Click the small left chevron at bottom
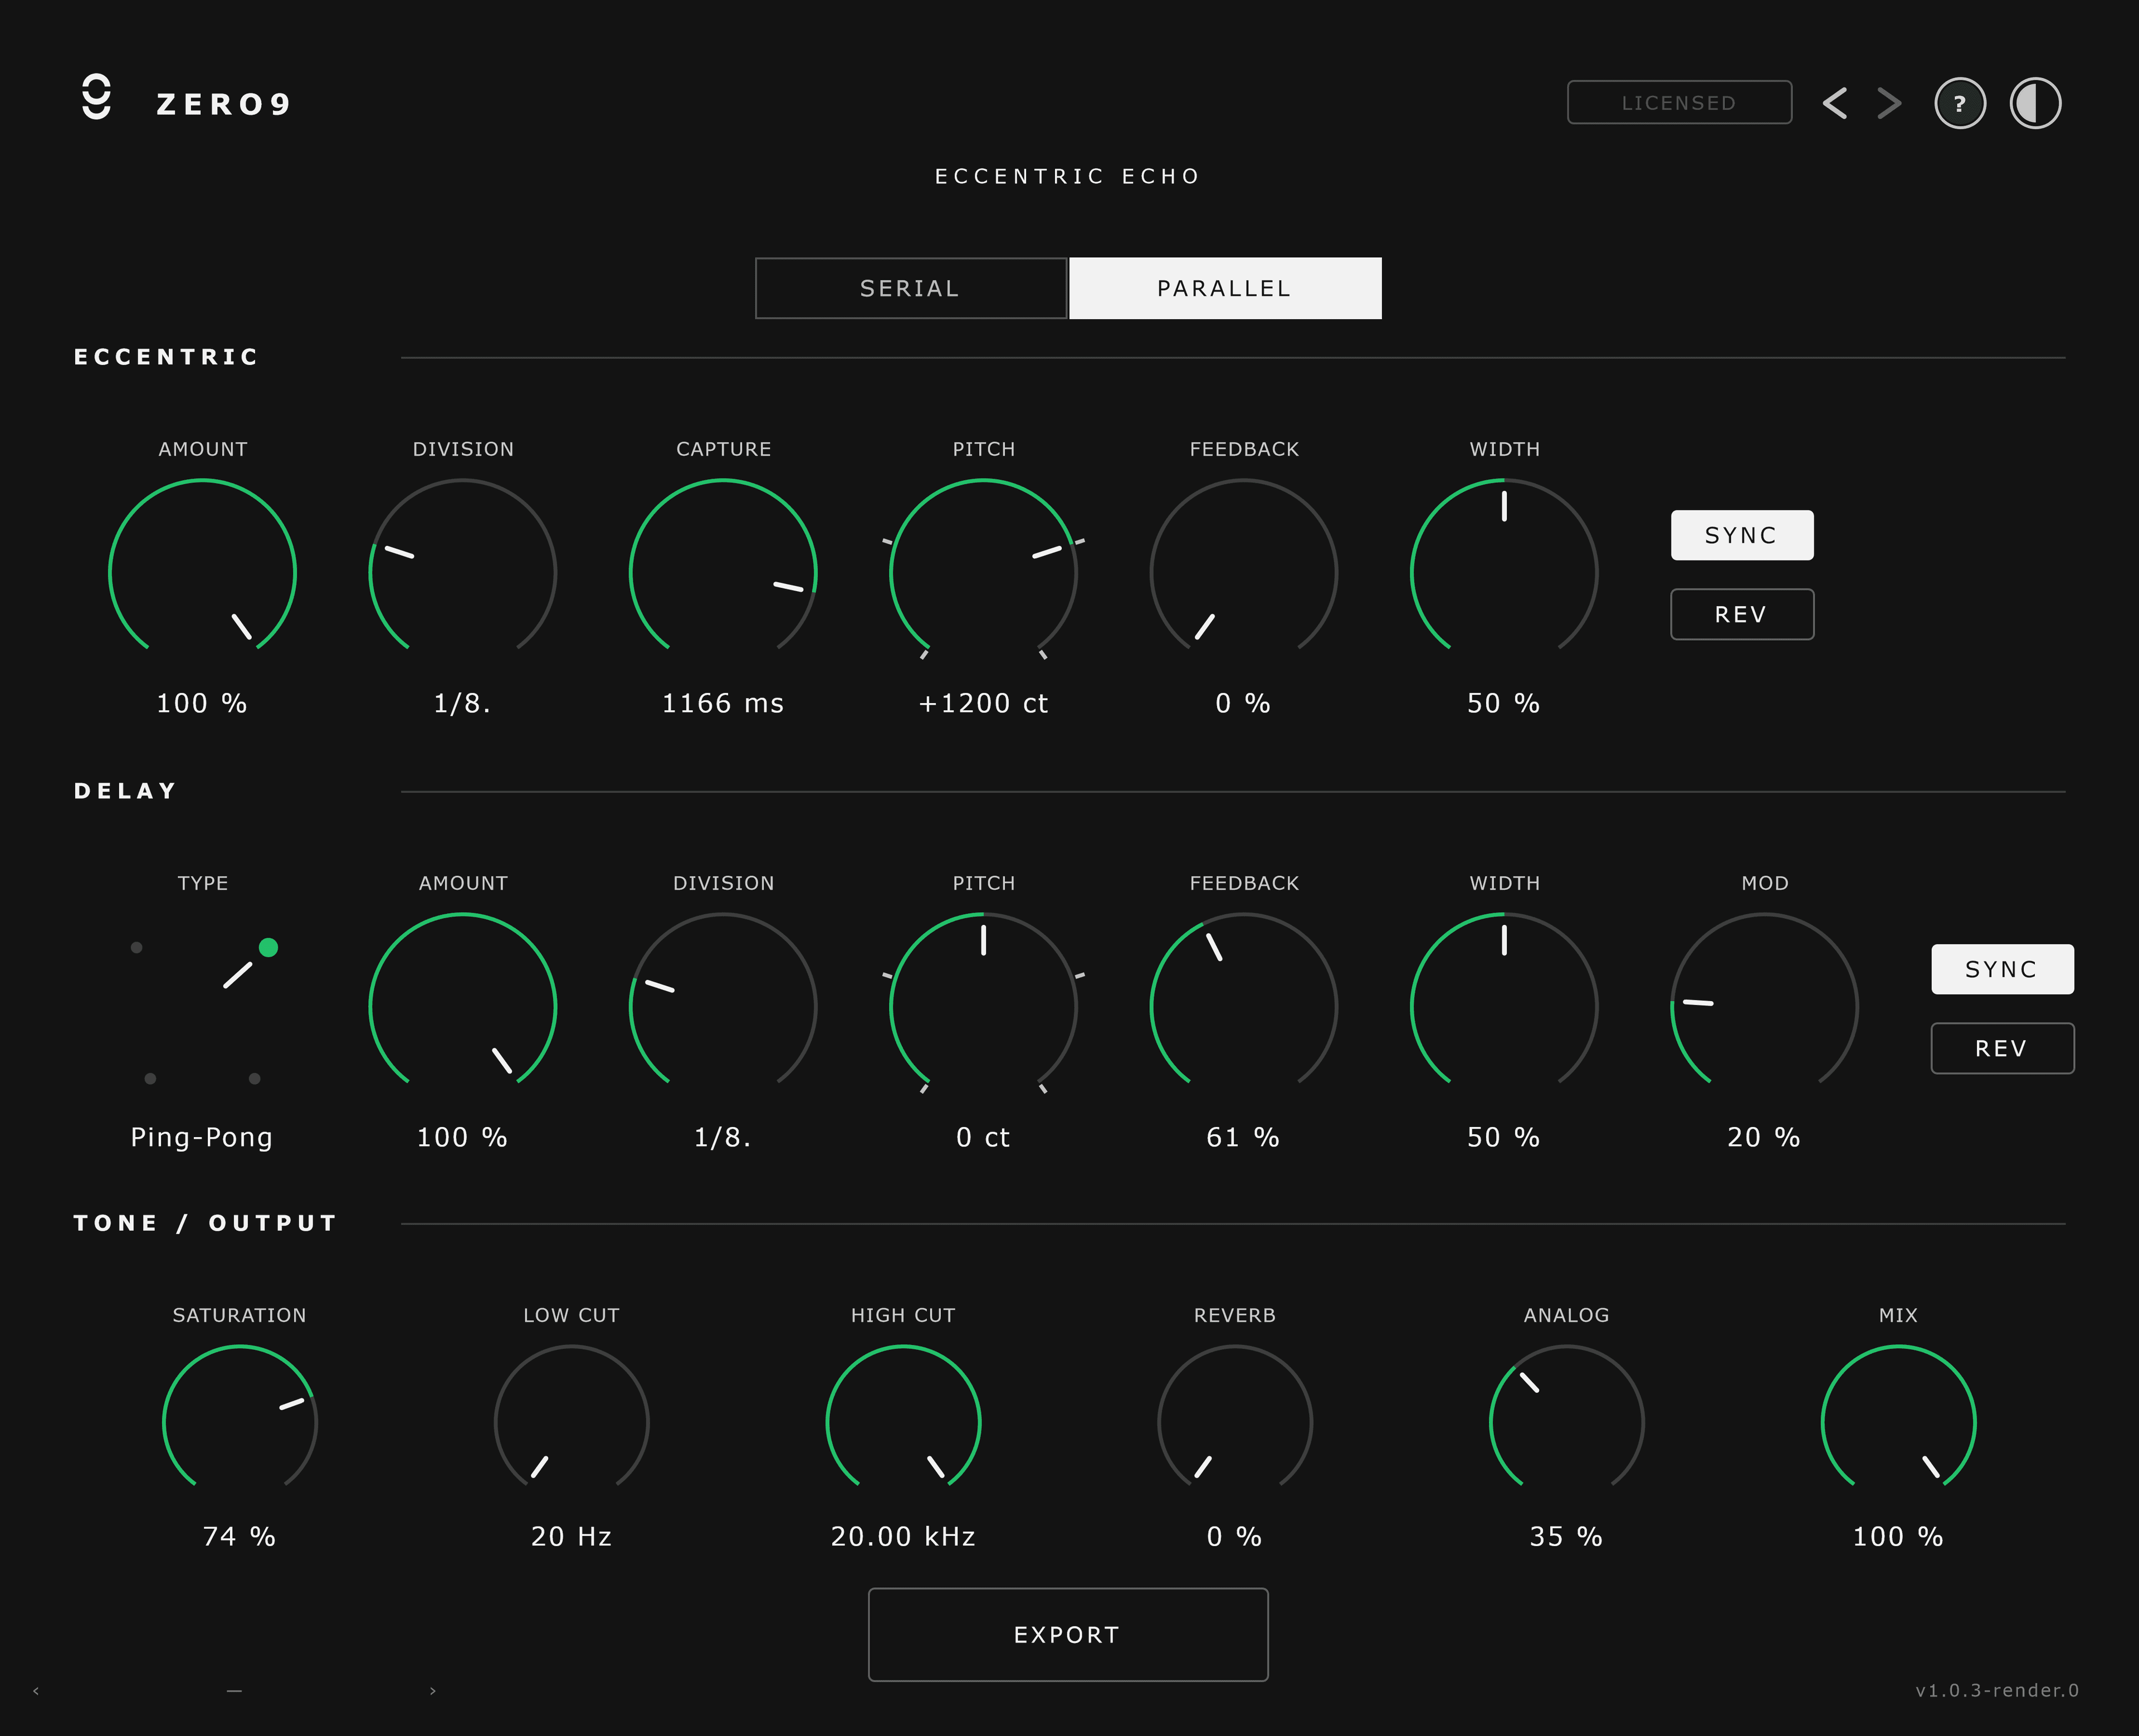Viewport: 2139px width, 1736px height. pos(36,1691)
